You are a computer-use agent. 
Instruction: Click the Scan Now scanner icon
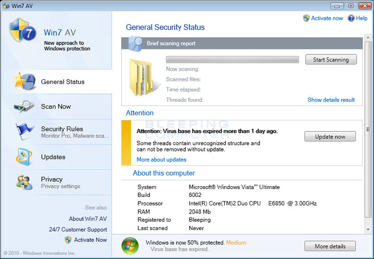(24, 106)
